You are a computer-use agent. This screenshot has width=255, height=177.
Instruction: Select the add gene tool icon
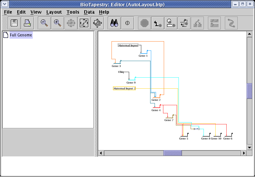pos(171,23)
